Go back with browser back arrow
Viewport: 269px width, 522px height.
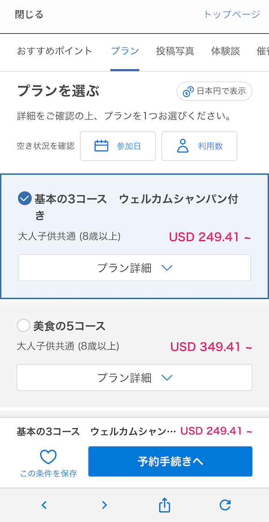pyautogui.click(x=44, y=505)
